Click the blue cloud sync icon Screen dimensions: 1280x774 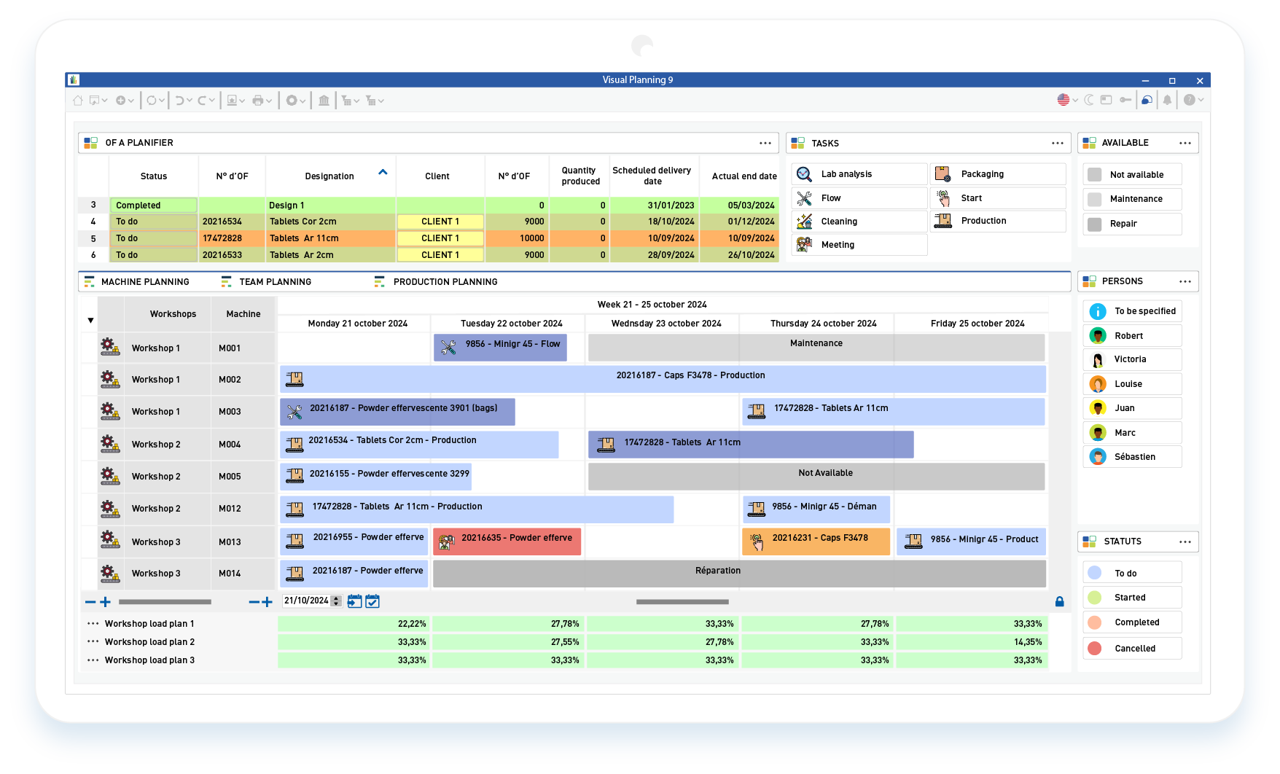(1147, 100)
